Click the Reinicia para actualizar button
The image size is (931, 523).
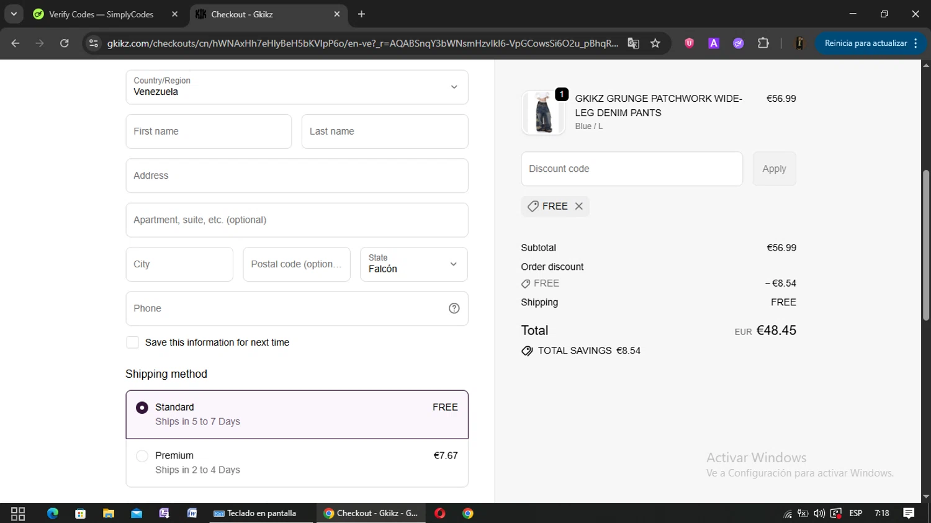click(871, 43)
